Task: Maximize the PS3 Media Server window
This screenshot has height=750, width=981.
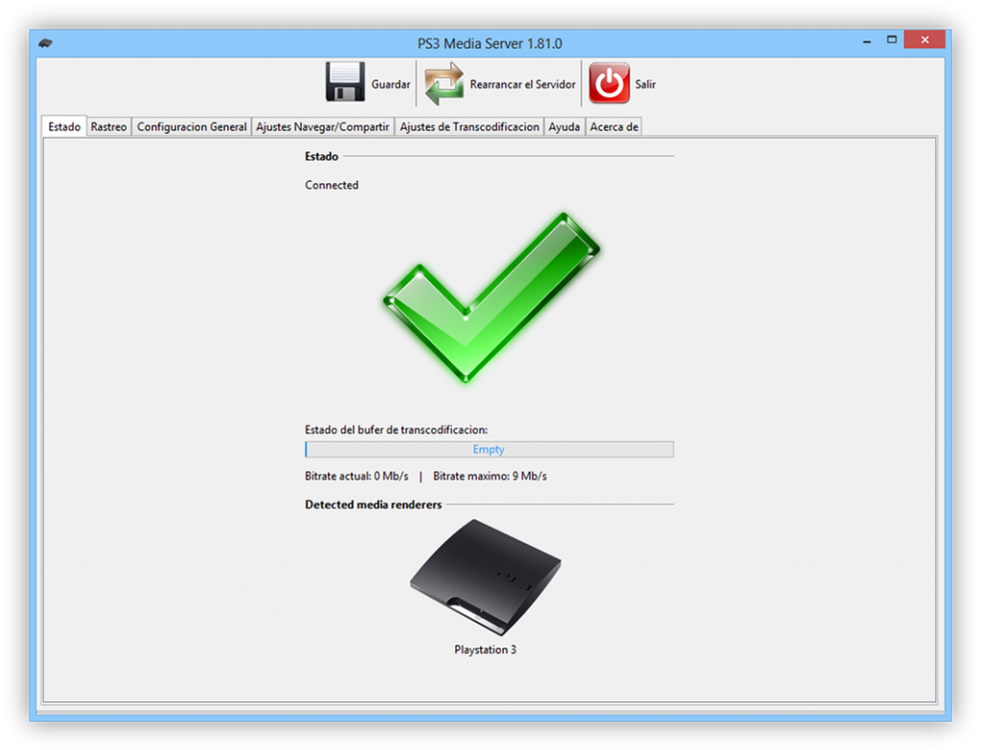Action: 892,40
